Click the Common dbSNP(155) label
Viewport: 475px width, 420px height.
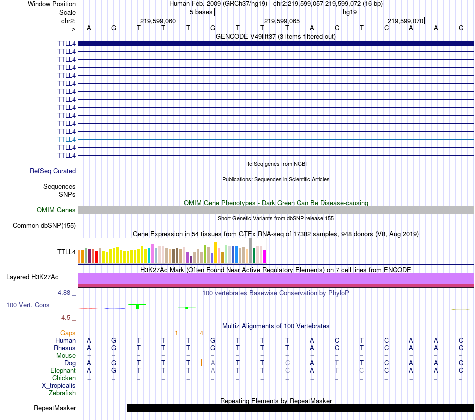(x=44, y=226)
